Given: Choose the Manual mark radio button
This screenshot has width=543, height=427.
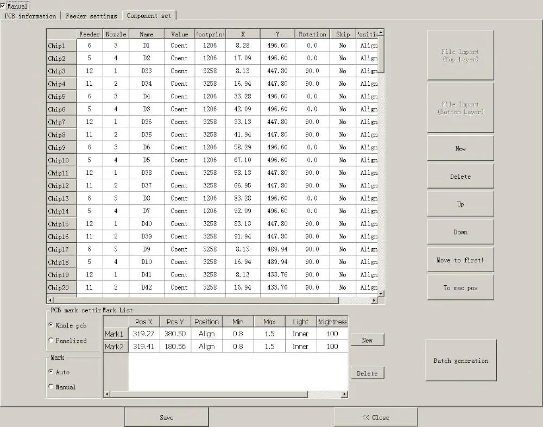Looking at the screenshot, I should point(51,386).
